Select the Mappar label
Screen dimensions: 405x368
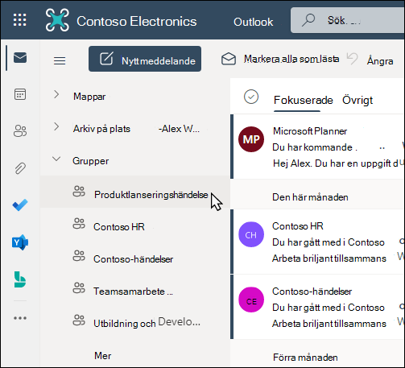[x=89, y=97]
